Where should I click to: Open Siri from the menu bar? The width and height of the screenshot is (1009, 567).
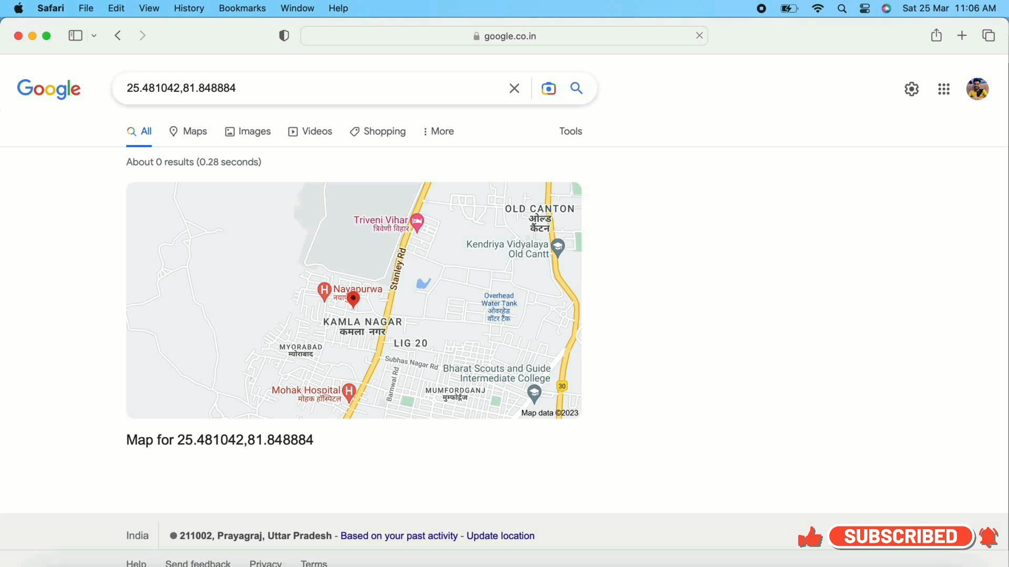pyautogui.click(x=887, y=8)
